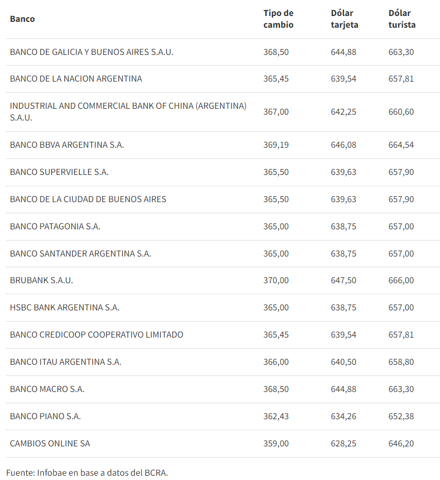Select the Banco de la Nacion Argentina name
This screenshot has width=440, height=480.
76,79
